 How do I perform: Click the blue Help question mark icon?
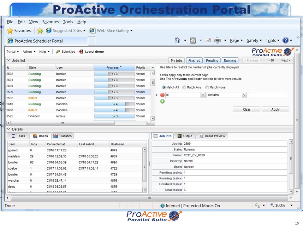pyautogui.click(x=286, y=40)
